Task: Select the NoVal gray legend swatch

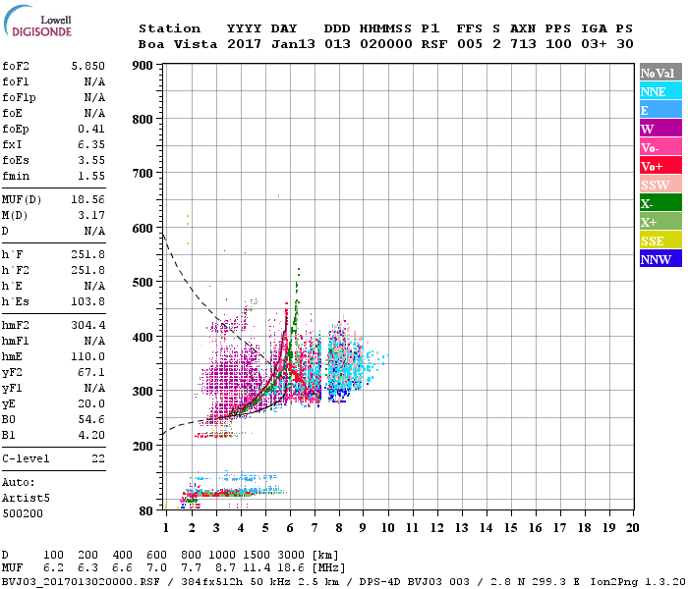Action: 660,73
